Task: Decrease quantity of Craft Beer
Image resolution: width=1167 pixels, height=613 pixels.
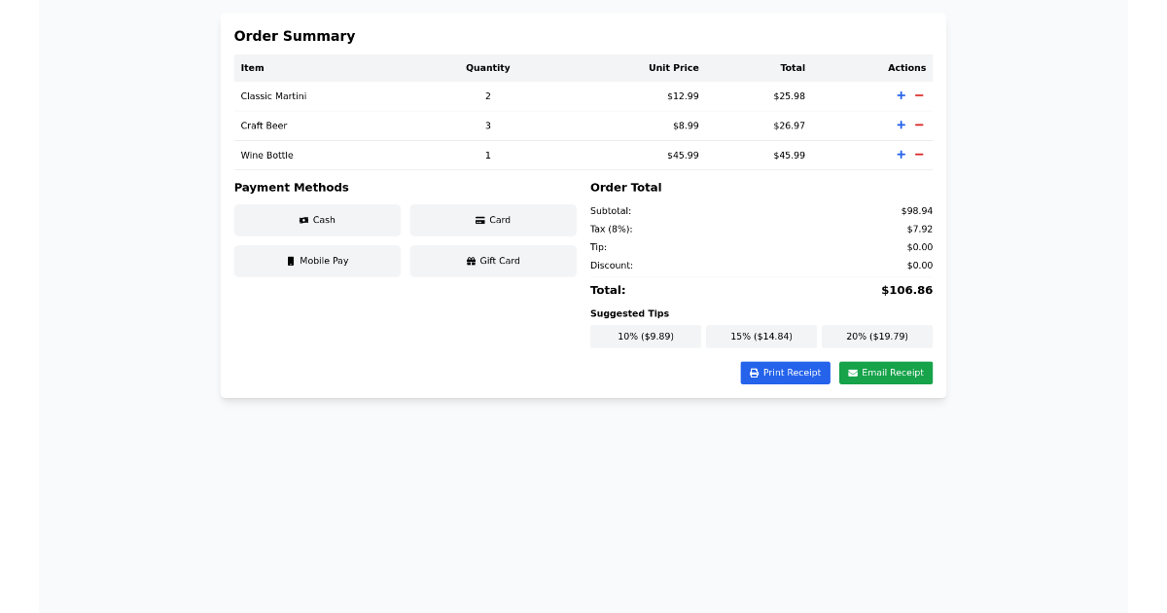Action: tap(917, 125)
